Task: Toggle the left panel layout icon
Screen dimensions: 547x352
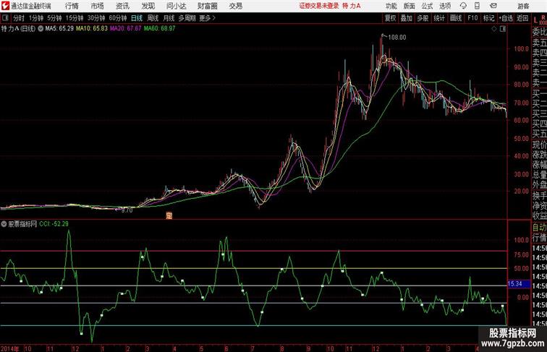Action: point(5,18)
